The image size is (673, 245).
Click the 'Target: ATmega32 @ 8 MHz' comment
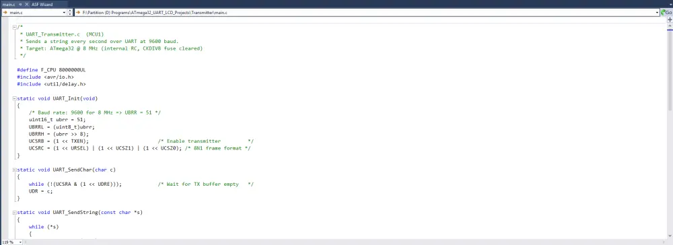click(111, 48)
